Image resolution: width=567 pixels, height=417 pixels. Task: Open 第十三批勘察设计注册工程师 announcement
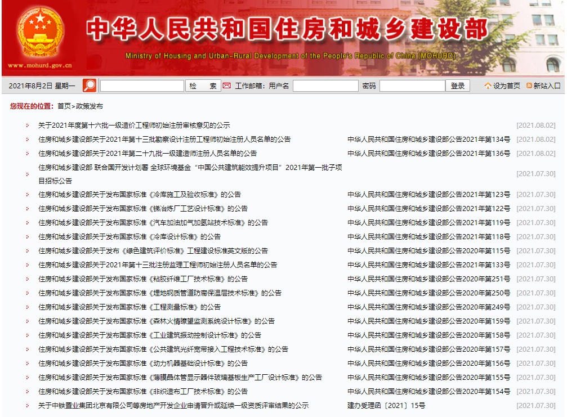point(164,140)
